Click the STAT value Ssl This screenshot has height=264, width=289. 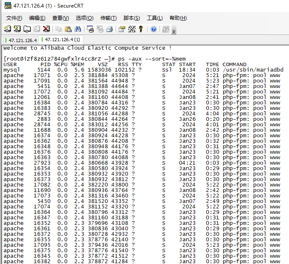pyautogui.click(x=167, y=70)
